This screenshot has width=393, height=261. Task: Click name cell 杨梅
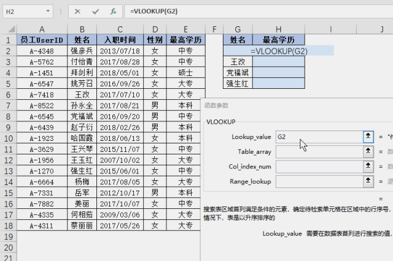pyautogui.click(x=82, y=182)
